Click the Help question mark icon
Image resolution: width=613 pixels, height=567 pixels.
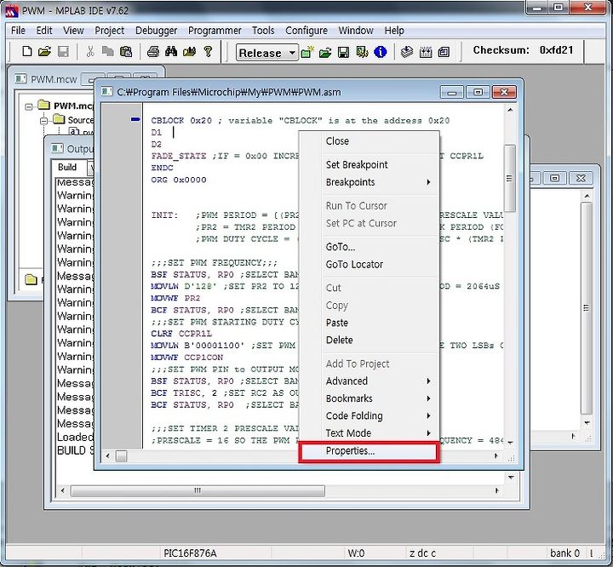point(208,51)
